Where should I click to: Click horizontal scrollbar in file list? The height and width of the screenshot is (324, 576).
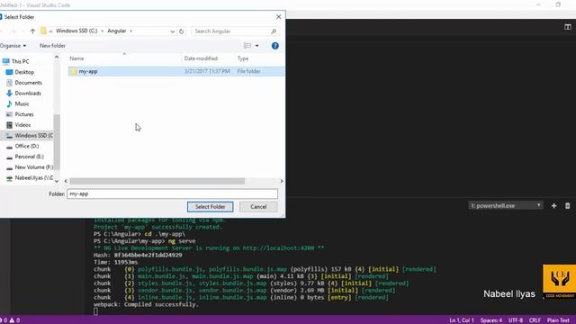(157, 181)
